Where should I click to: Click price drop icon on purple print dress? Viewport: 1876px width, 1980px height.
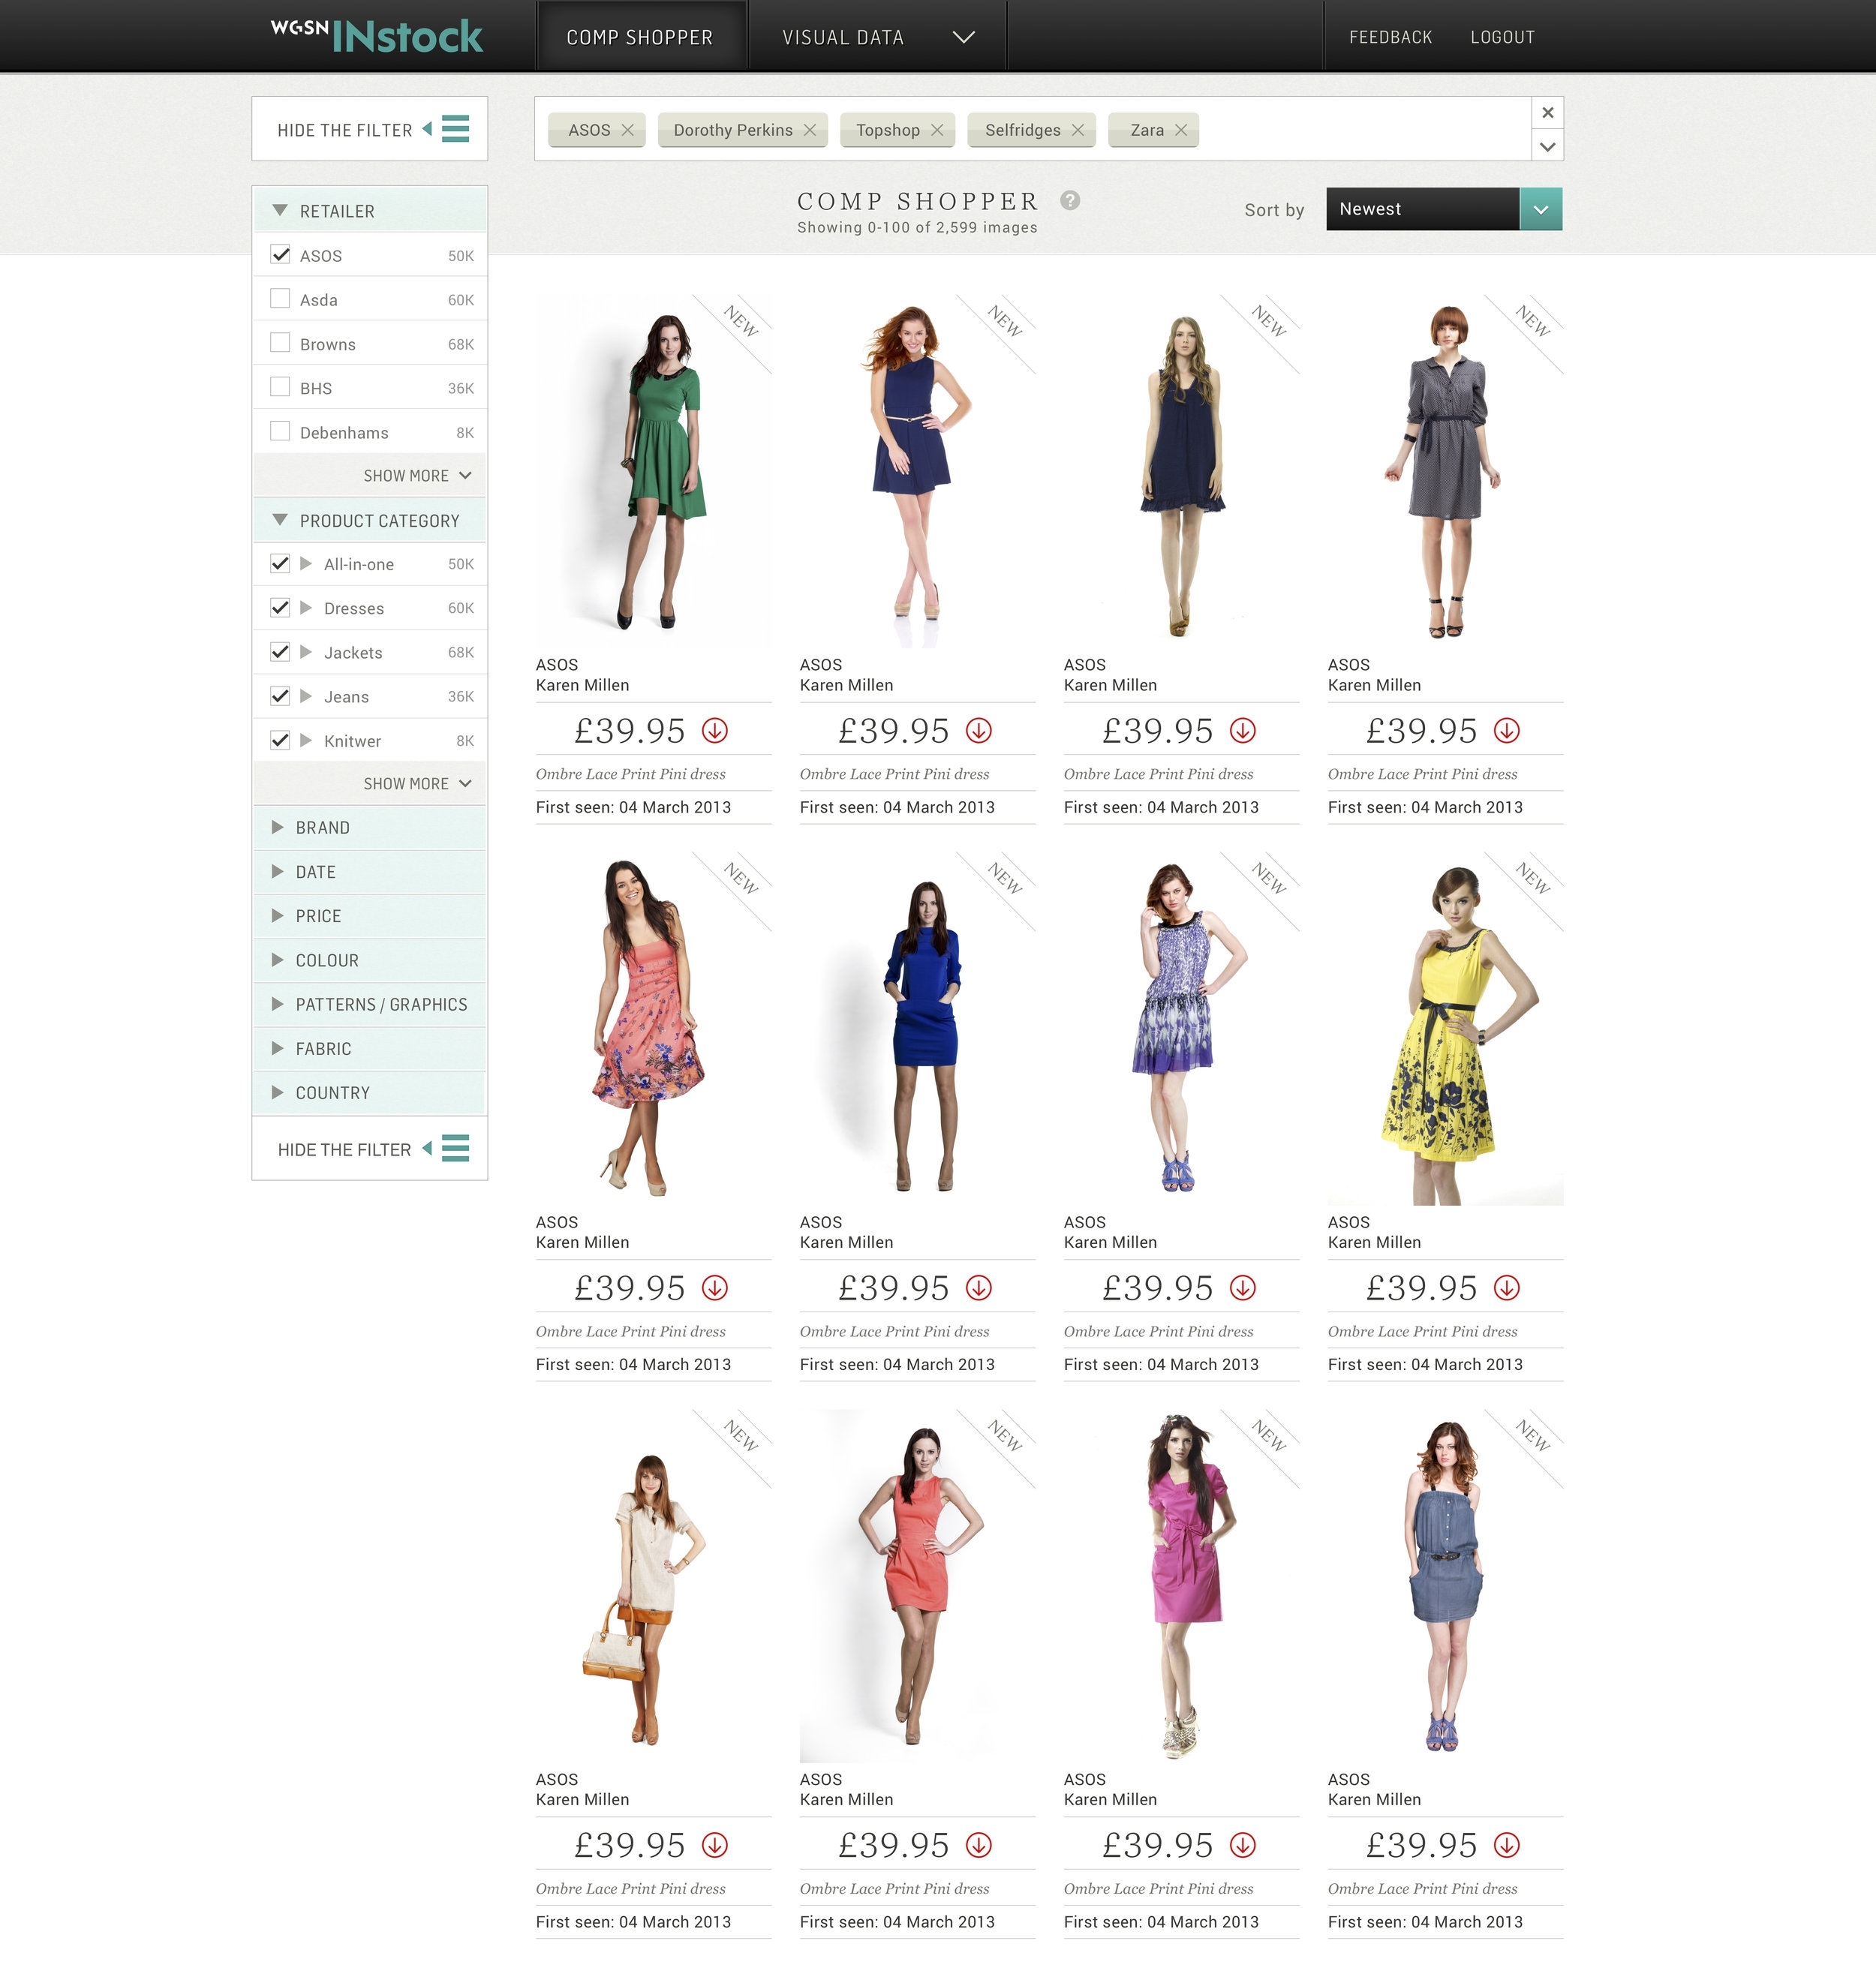[x=1243, y=1288]
